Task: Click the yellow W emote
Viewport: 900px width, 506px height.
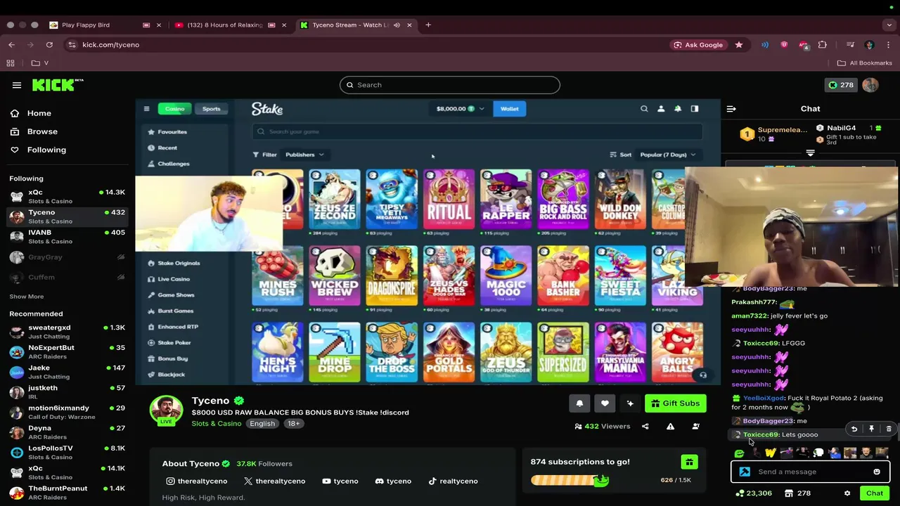Action: [x=770, y=453]
